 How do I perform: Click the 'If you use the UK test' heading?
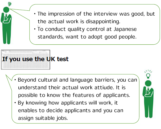pos(35,59)
